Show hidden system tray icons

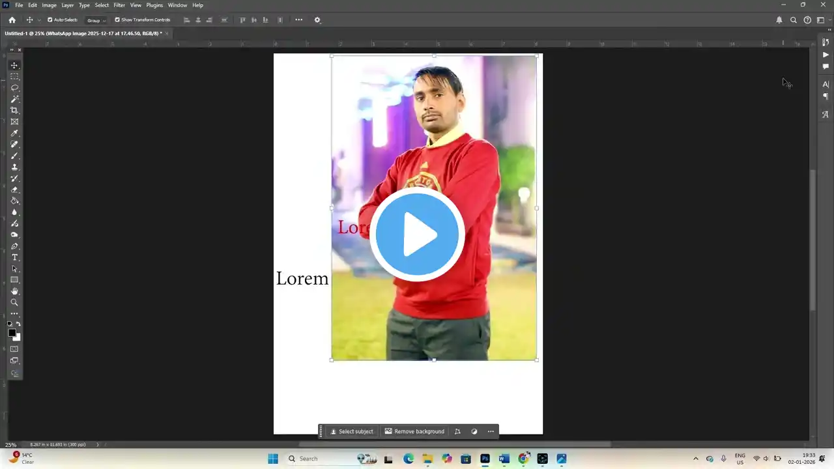tap(695, 459)
